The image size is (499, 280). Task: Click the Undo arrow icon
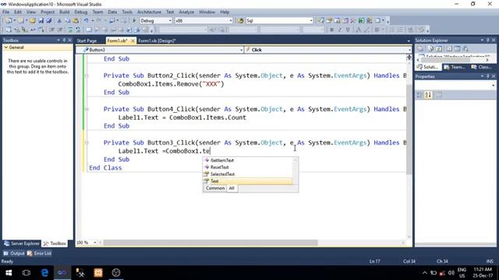click(x=86, y=21)
